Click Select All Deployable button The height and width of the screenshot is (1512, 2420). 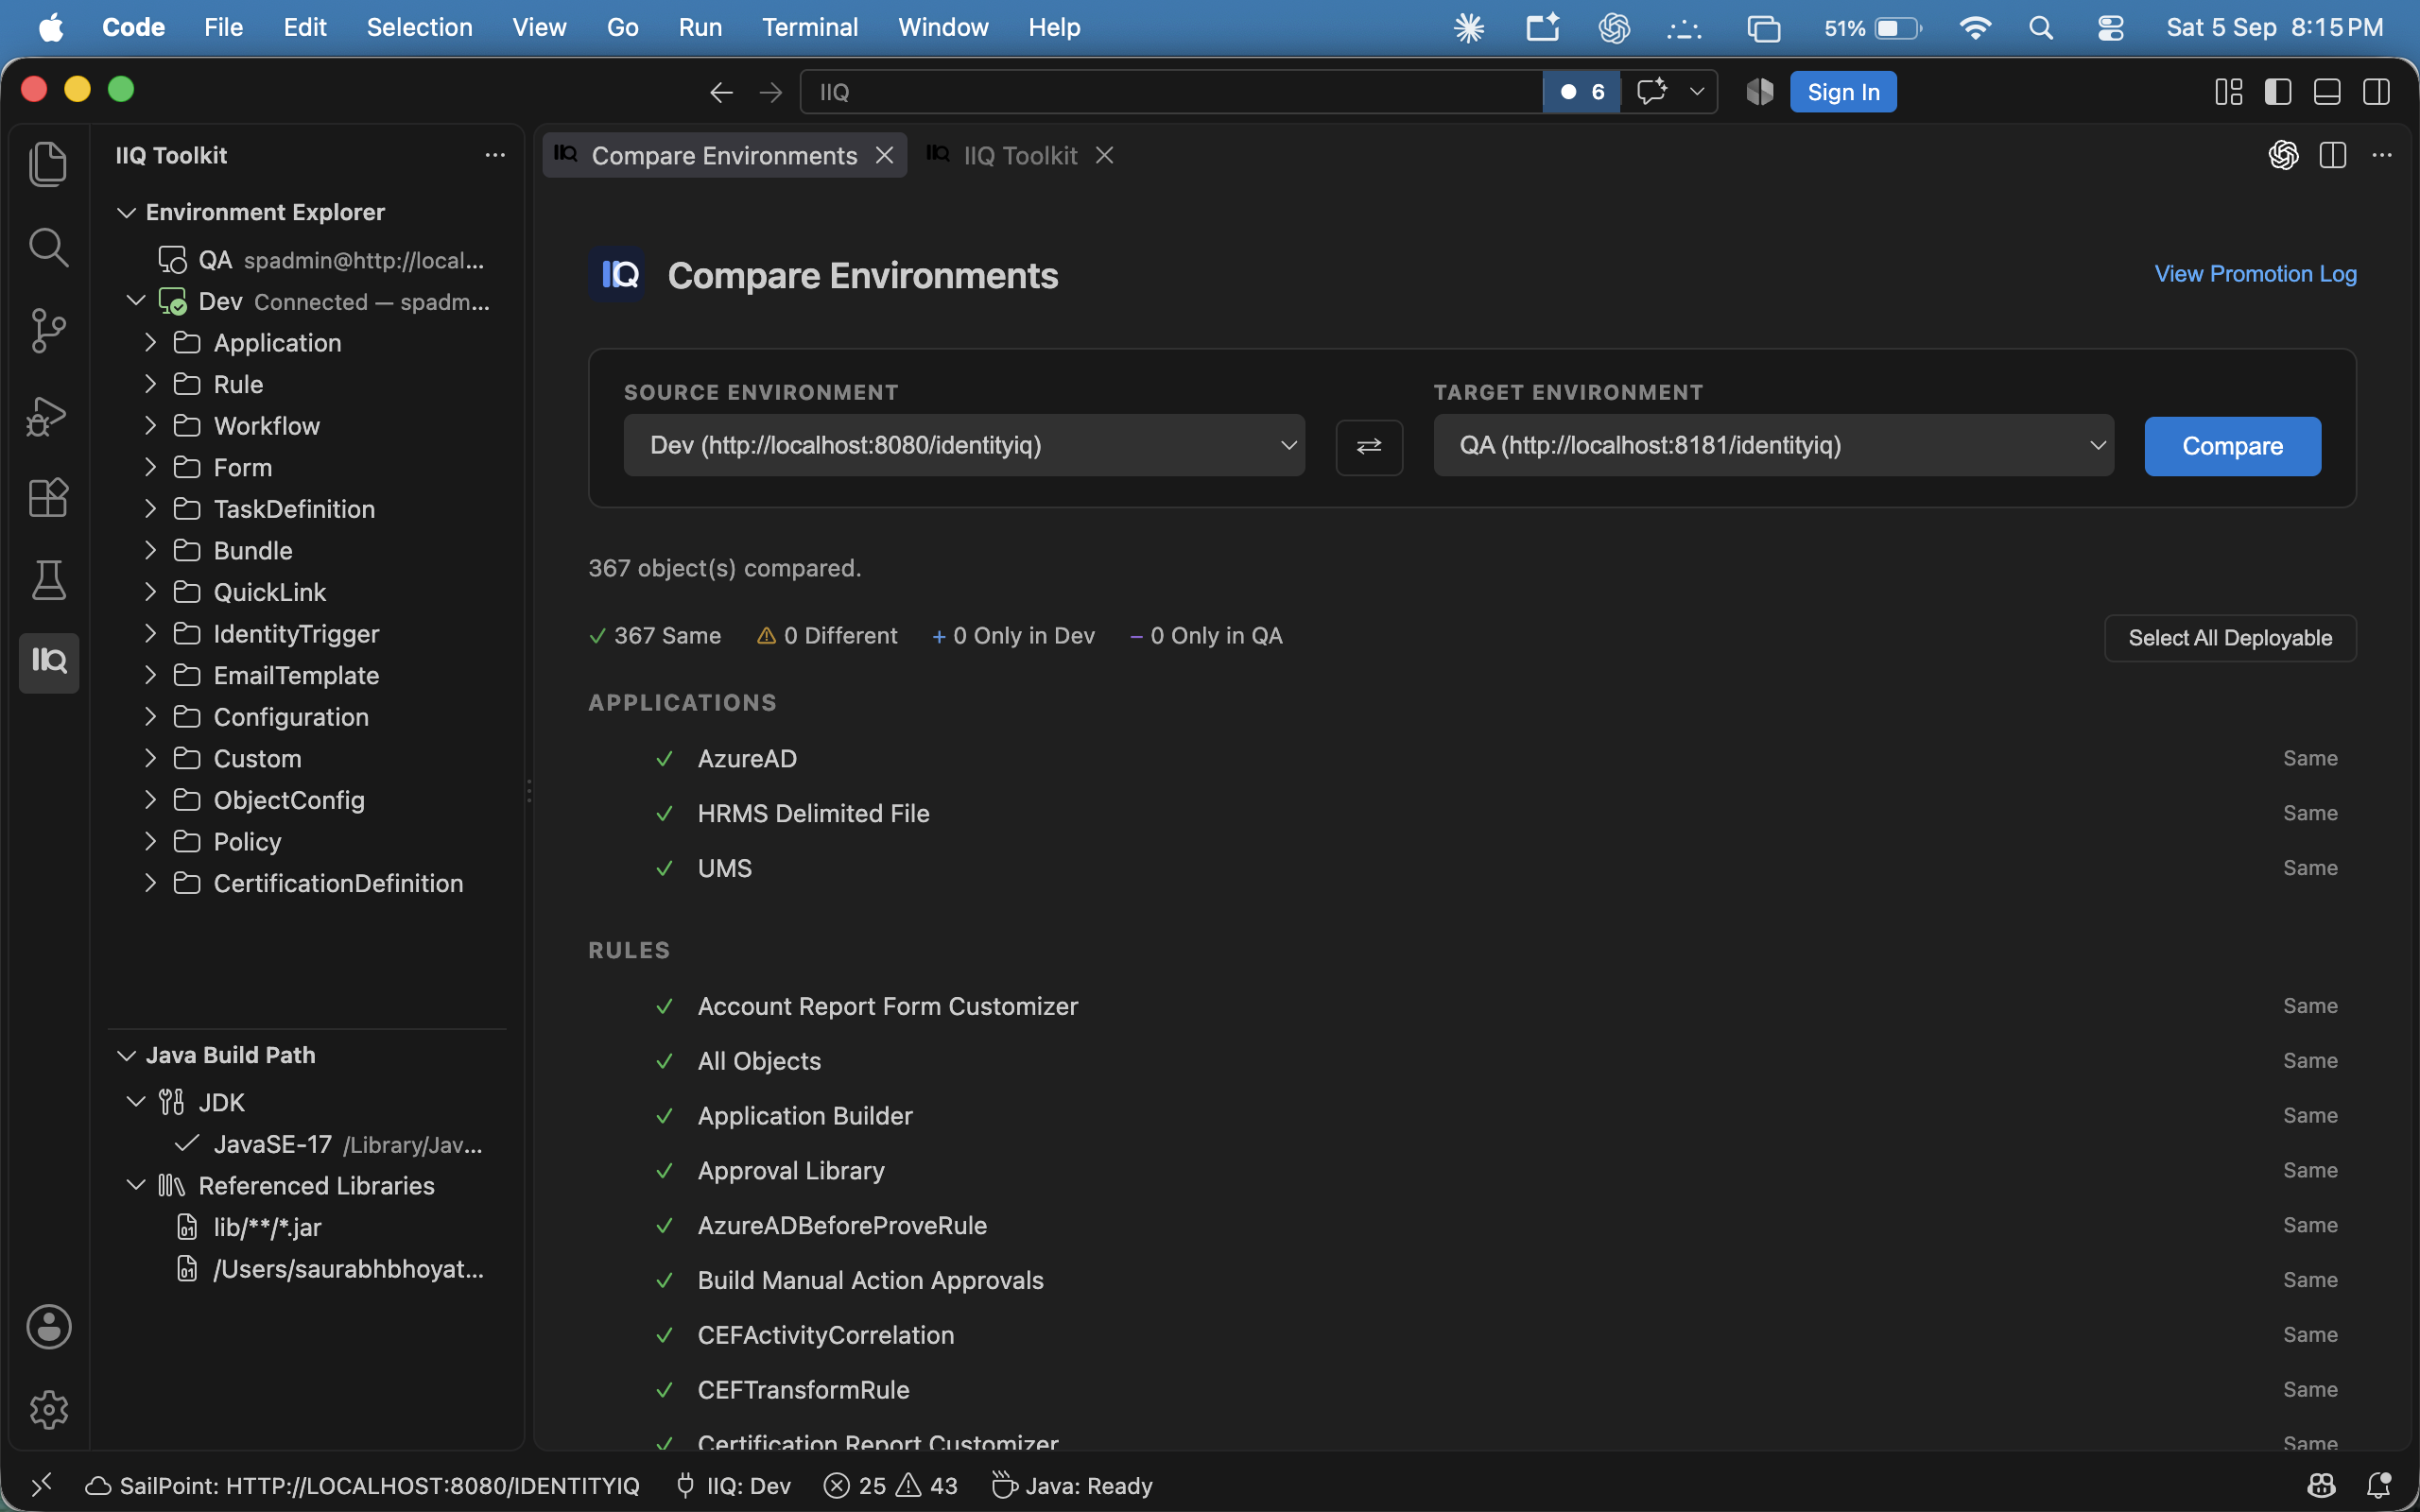pyautogui.click(x=2230, y=638)
